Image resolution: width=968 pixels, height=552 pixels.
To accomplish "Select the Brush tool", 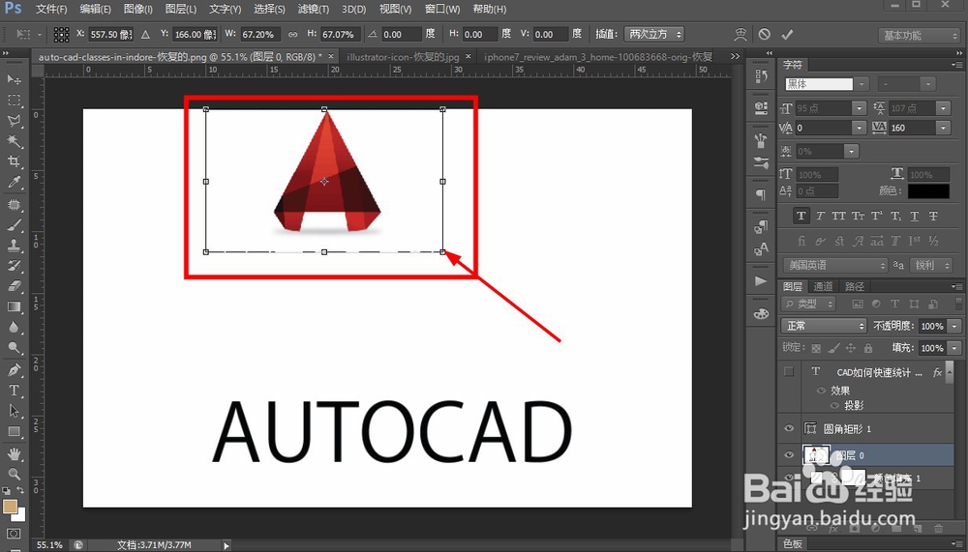I will tap(14, 225).
